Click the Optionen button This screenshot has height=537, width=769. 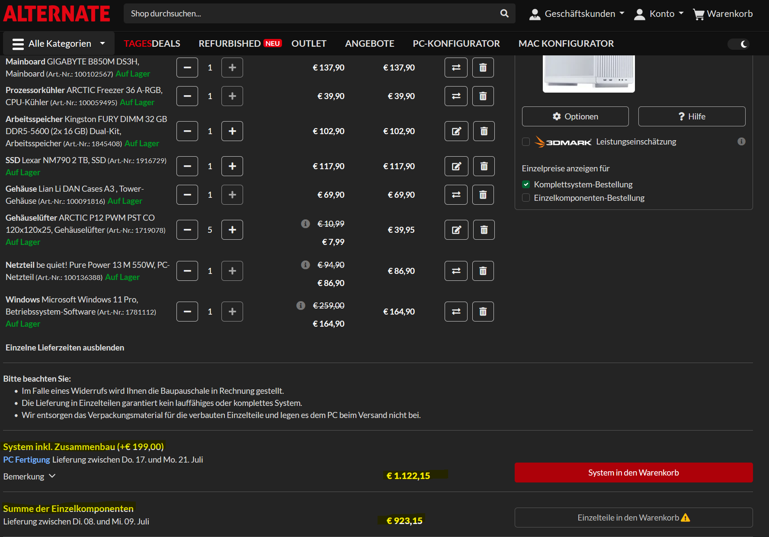575,116
